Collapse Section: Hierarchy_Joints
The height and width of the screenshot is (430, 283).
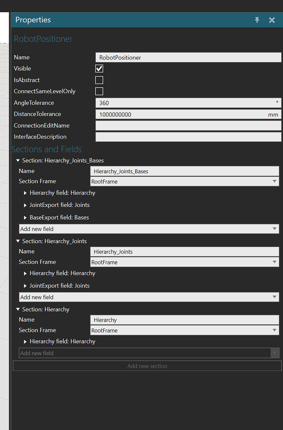click(18, 241)
